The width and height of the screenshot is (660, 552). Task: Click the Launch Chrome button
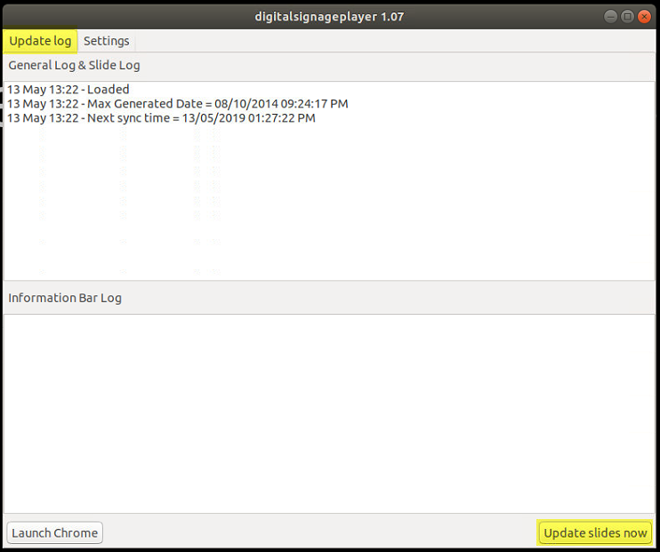pyautogui.click(x=55, y=532)
